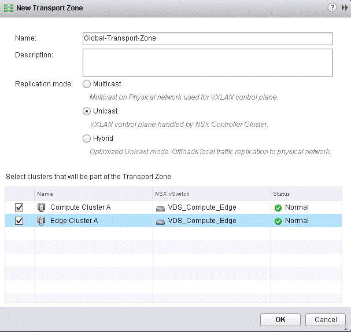Image resolution: width=351 pixels, height=332 pixels.
Task: Select the Multicast replication mode
Action: click(87, 84)
